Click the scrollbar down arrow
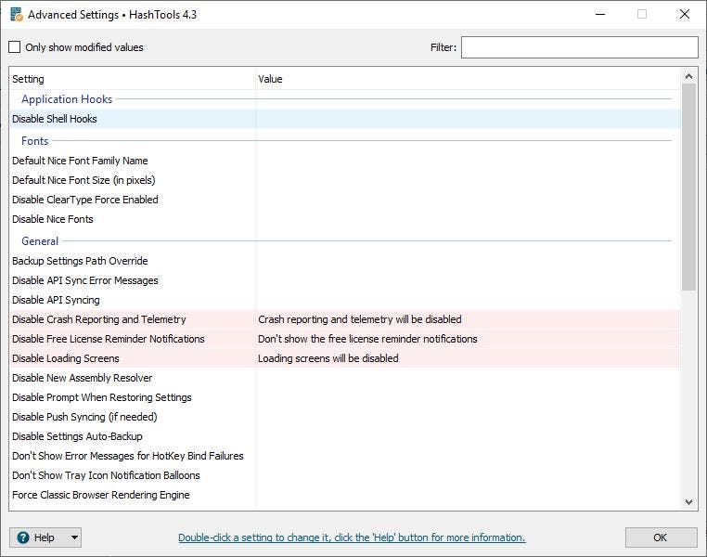This screenshot has width=707, height=557. (688, 501)
